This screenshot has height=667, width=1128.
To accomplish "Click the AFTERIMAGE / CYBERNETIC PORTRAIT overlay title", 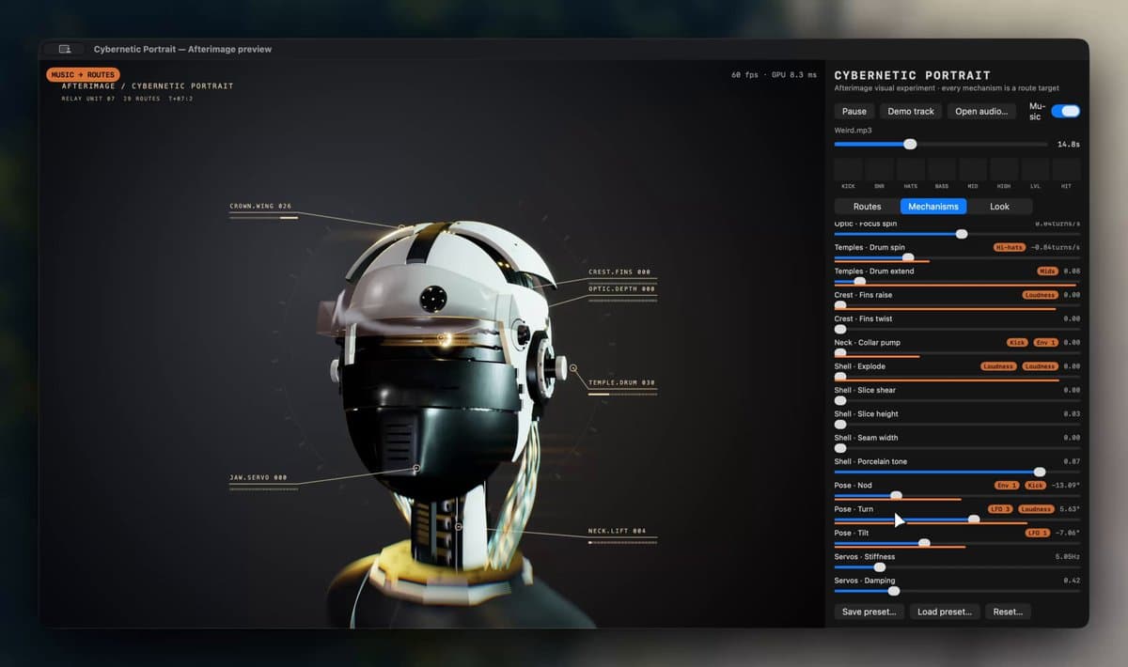I will coord(148,86).
